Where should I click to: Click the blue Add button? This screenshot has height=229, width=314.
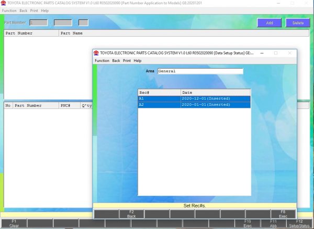pos(270,23)
